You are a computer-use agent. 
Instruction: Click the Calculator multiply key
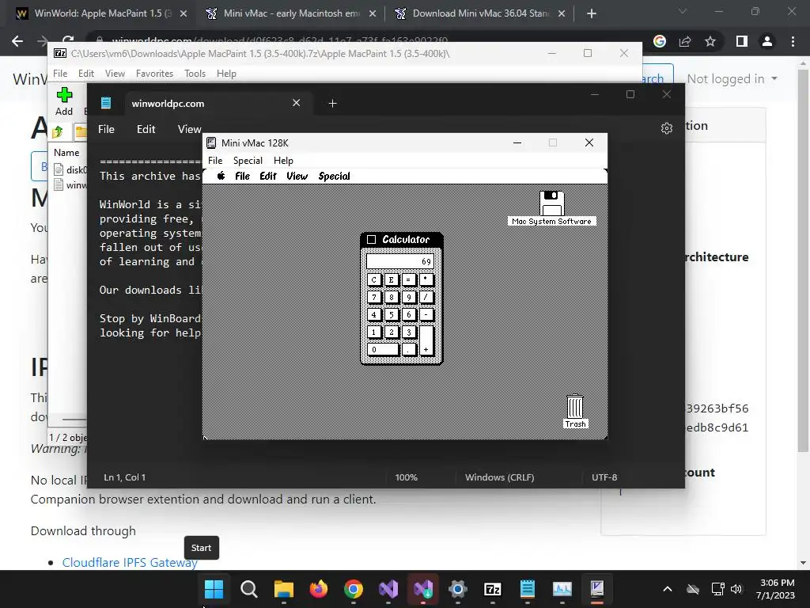coord(426,279)
